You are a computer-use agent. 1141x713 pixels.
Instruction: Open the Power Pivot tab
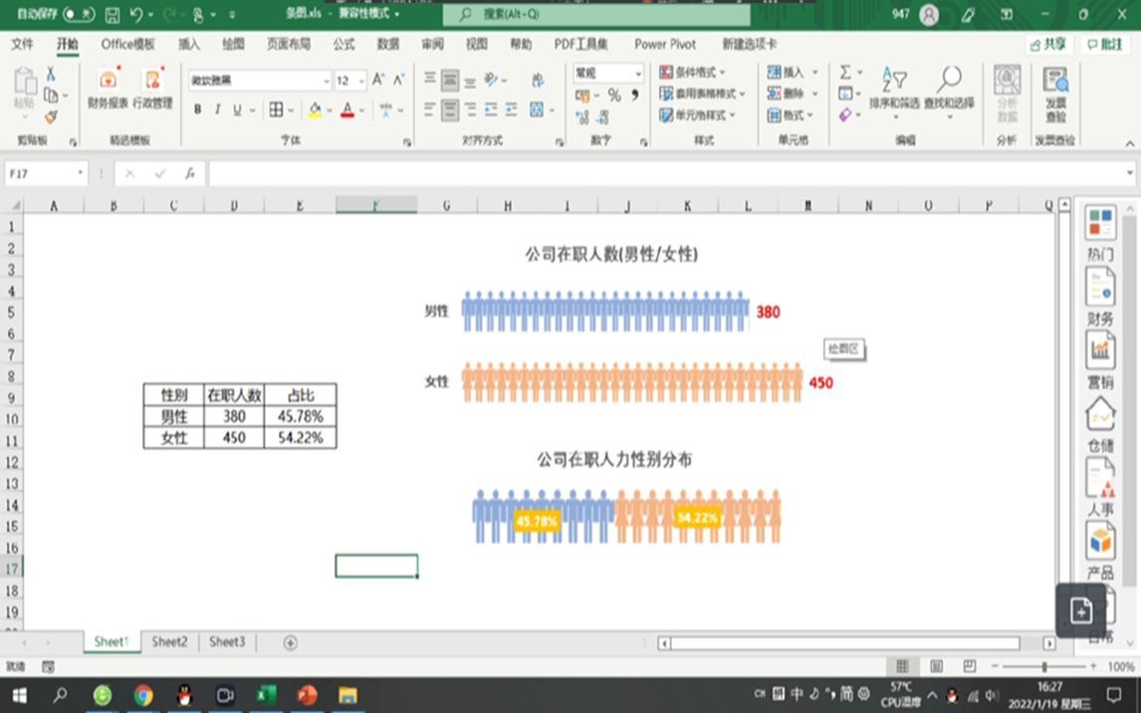coord(665,45)
